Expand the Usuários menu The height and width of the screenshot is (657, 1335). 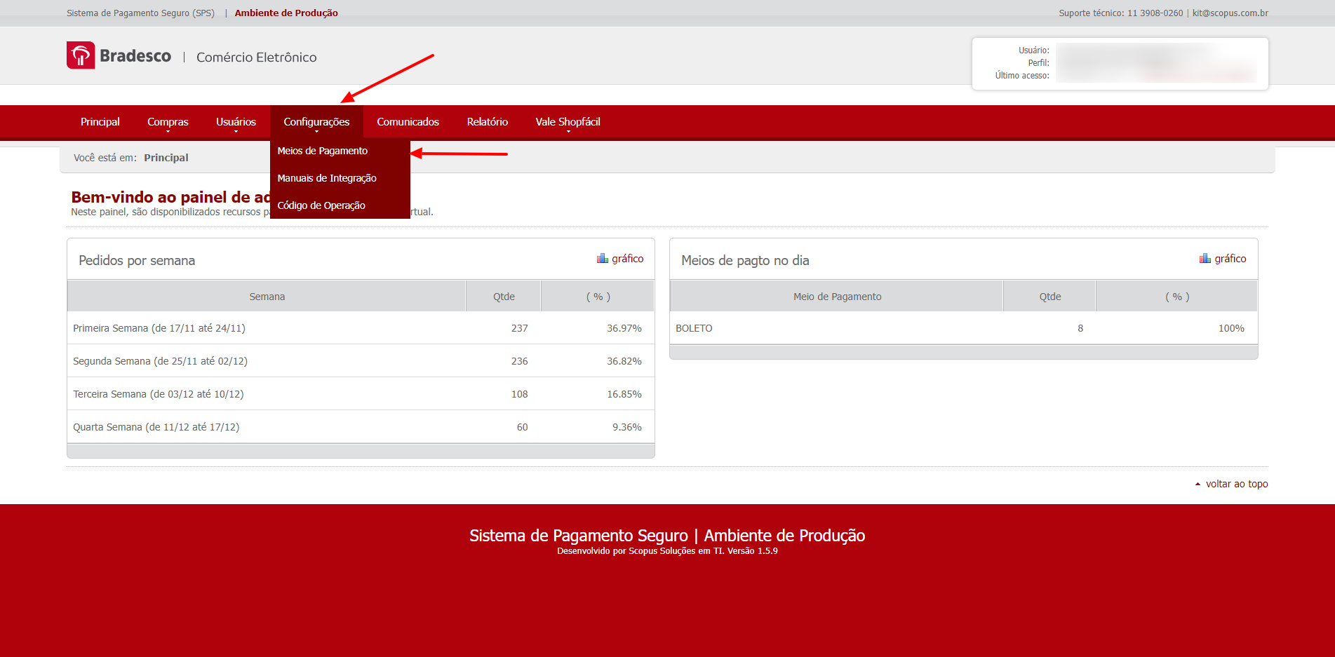tap(236, 122)
